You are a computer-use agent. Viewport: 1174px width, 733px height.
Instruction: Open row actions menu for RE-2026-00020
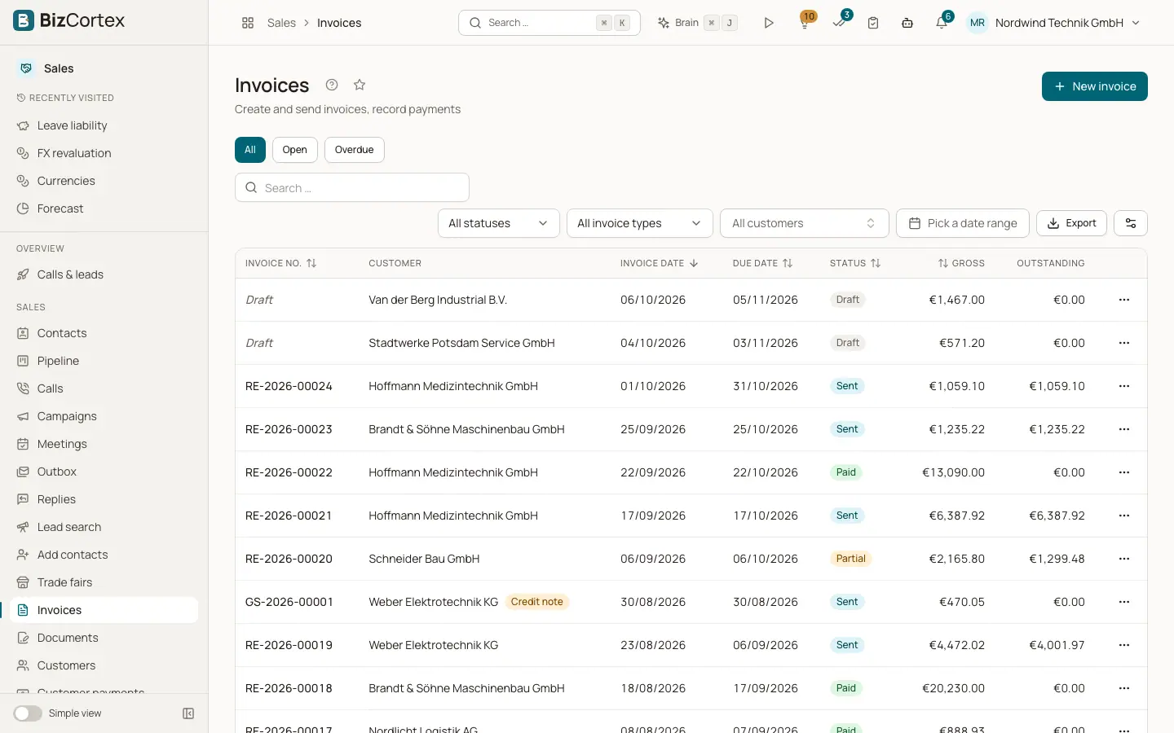[1124, 559]
